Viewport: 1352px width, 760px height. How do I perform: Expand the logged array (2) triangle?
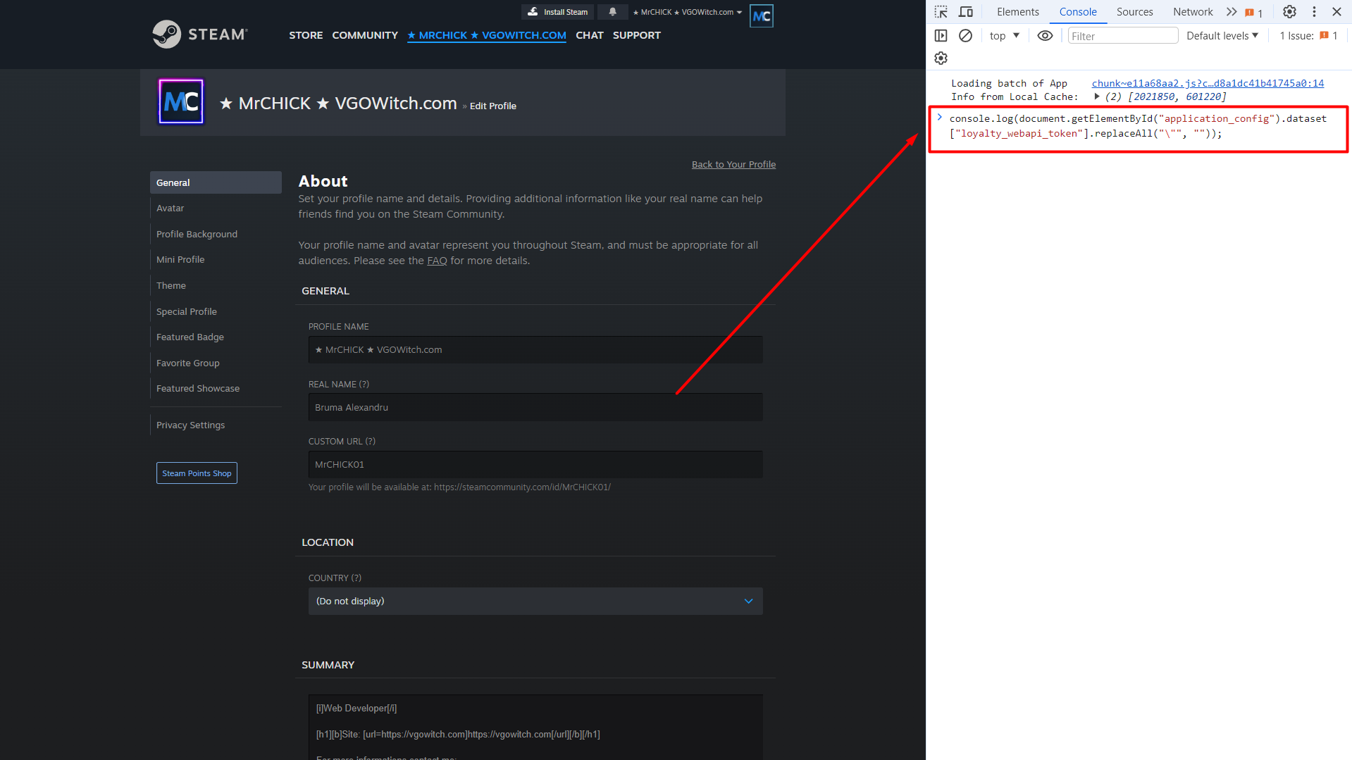click(x=1097, y=96)
